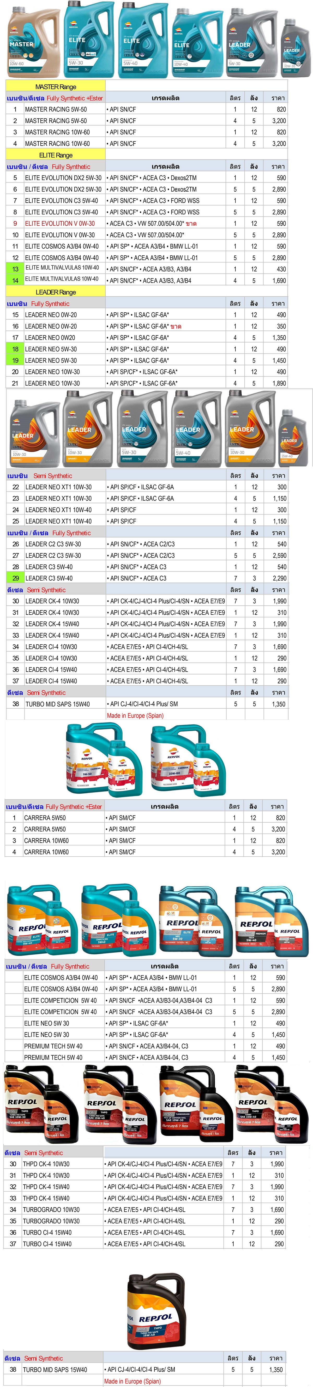The image size is (313, 1387).
Task: Click green-highlighted row number 18
Action: [15, 349]
